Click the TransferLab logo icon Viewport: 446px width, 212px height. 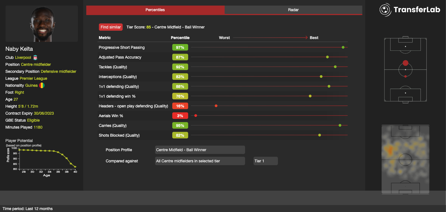385,10
